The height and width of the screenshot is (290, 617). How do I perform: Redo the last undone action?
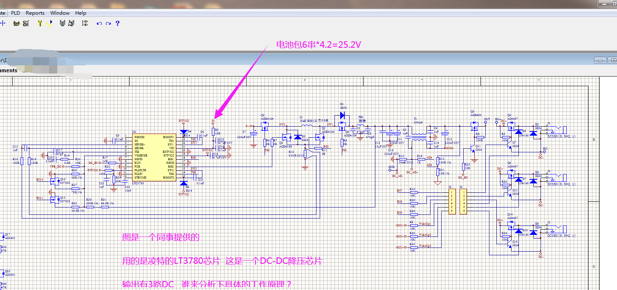click(108, 23)
